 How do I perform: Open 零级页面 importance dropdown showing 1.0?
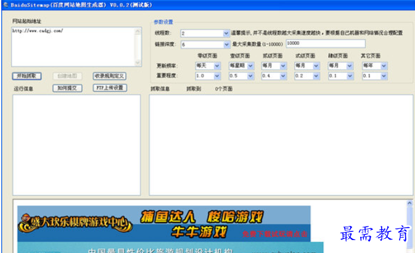click(x=208, y=76)
